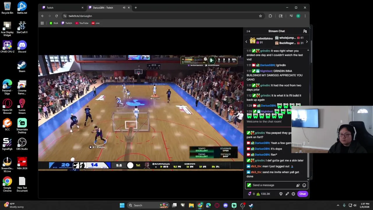This screenshot has height=210, width=373.
Task: Open NBA 2K26 desktop shortcut
Action: coord(22,164)
